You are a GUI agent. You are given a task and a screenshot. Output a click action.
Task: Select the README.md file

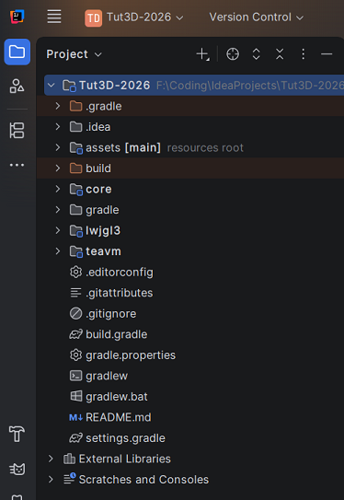110,417
